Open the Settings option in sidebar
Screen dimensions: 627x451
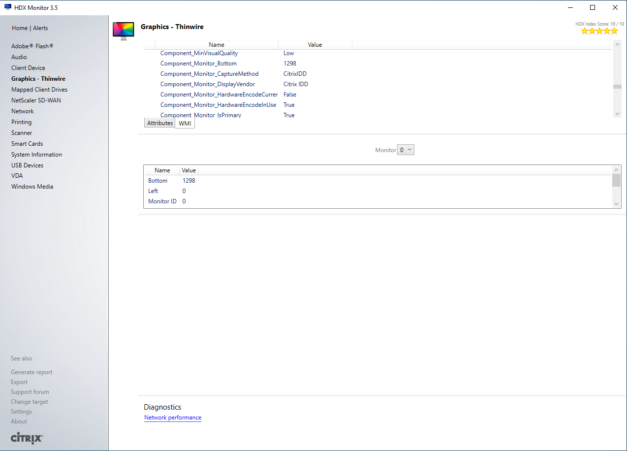click(21, 412)
